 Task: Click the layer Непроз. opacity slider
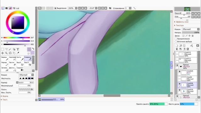tap(191, 33)
